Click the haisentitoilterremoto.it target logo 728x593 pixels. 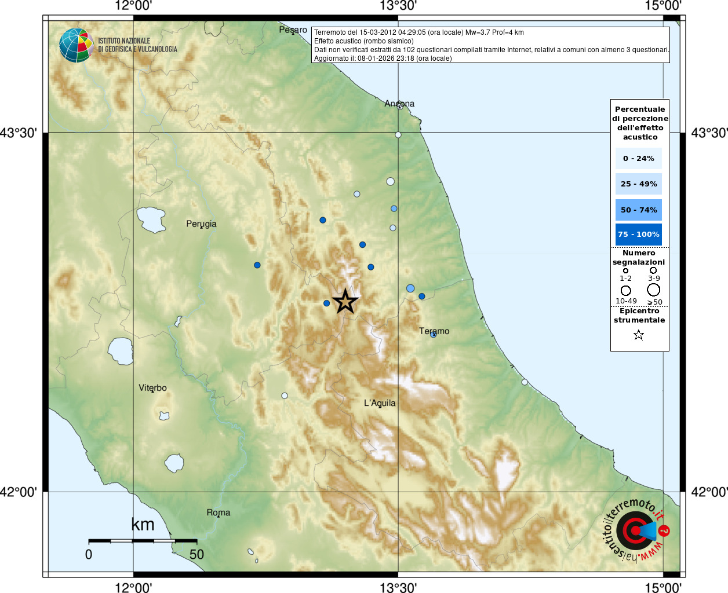636,530
